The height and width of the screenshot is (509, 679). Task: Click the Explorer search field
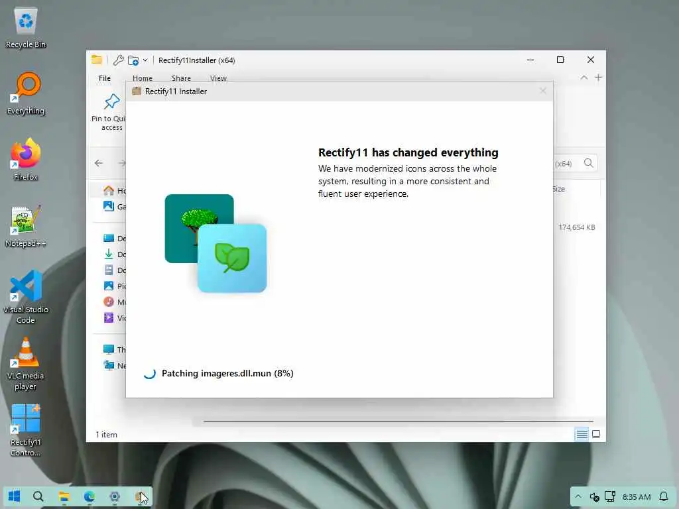click(x=575, y=163)
